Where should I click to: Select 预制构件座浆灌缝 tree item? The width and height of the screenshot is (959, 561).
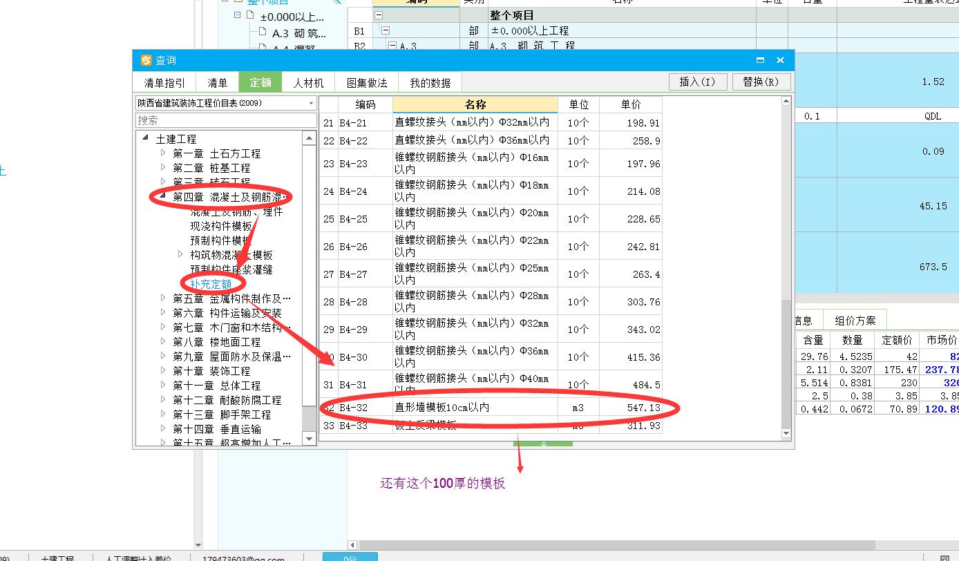[231, 269]
